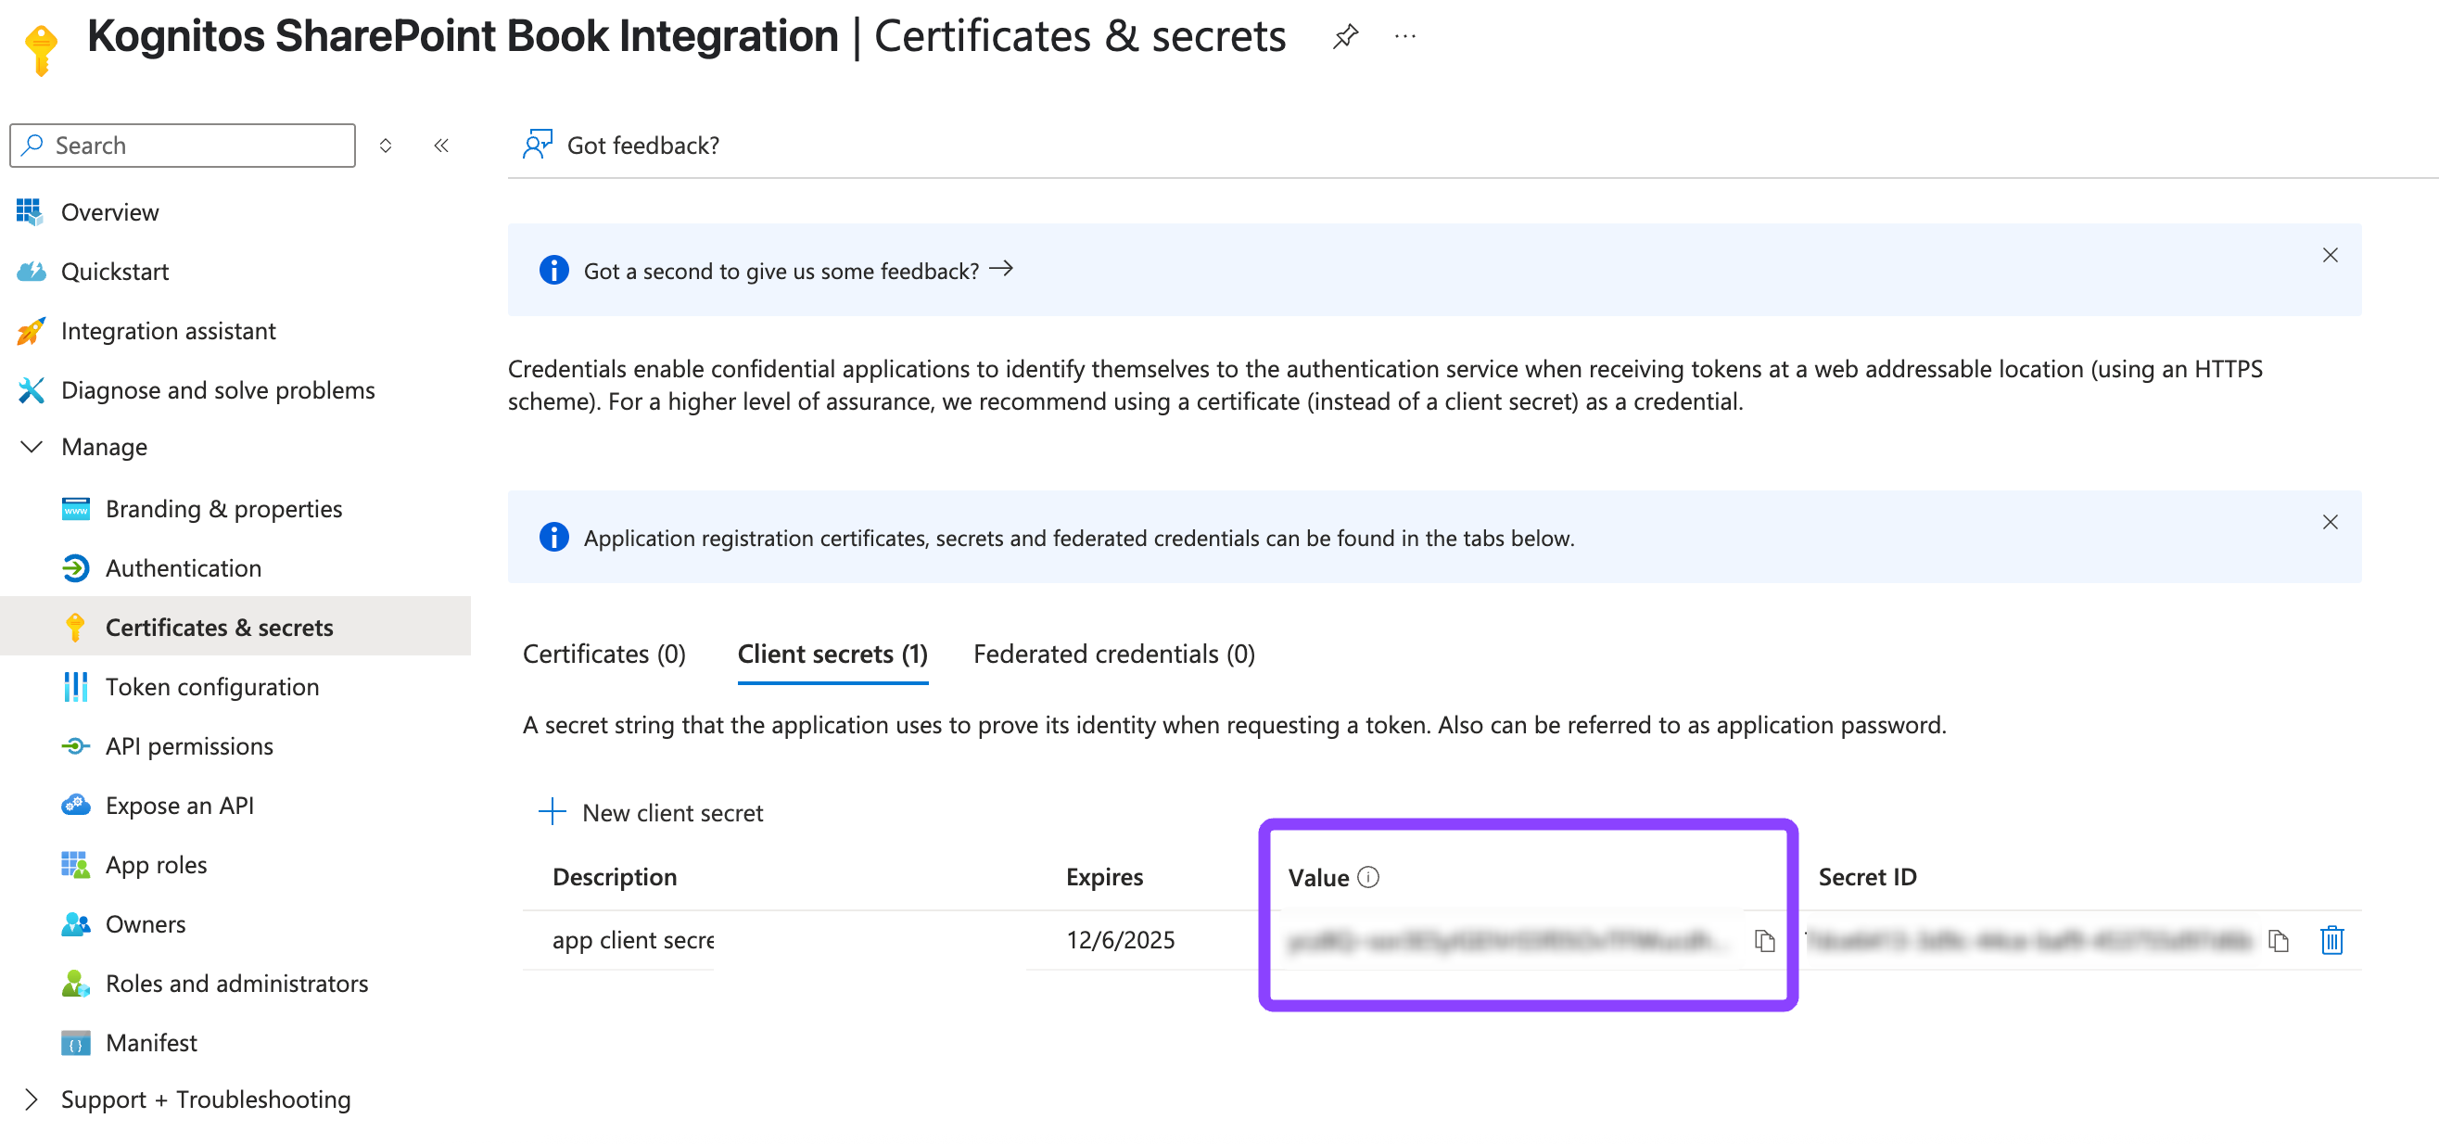Add a New client secret
The width and height of the screenshot is (2439, 1144).
coord(652,812)
